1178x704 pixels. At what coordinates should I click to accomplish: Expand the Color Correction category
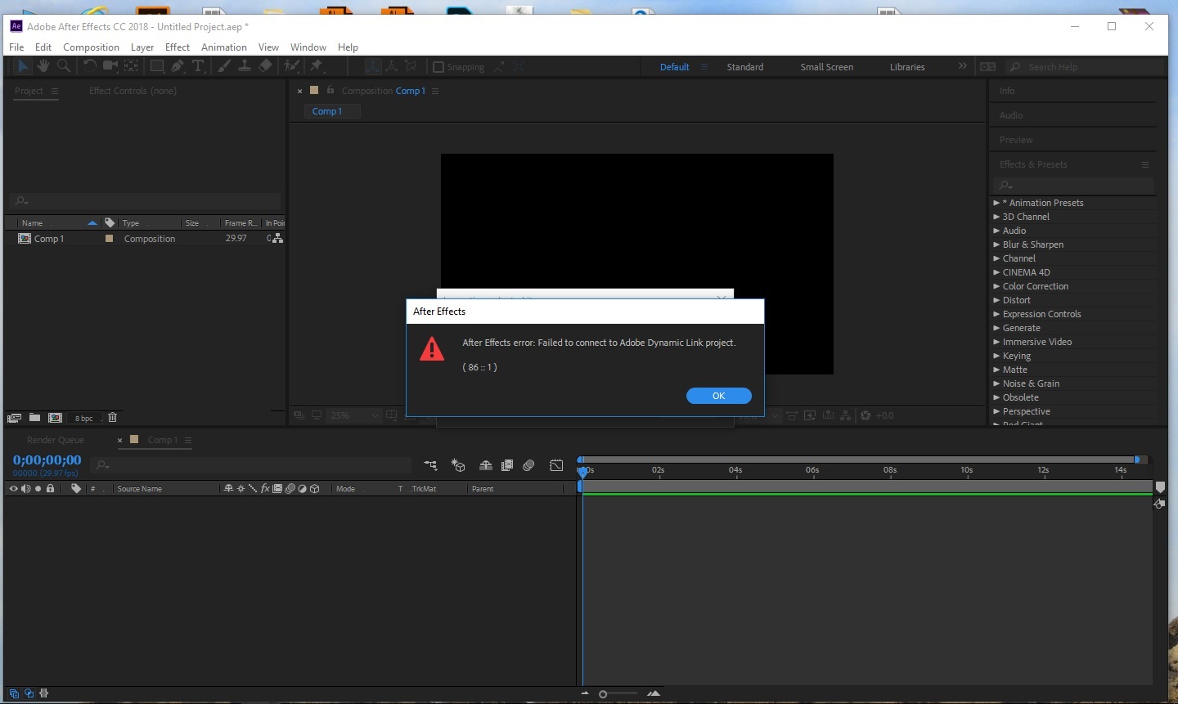click(996, 286)
